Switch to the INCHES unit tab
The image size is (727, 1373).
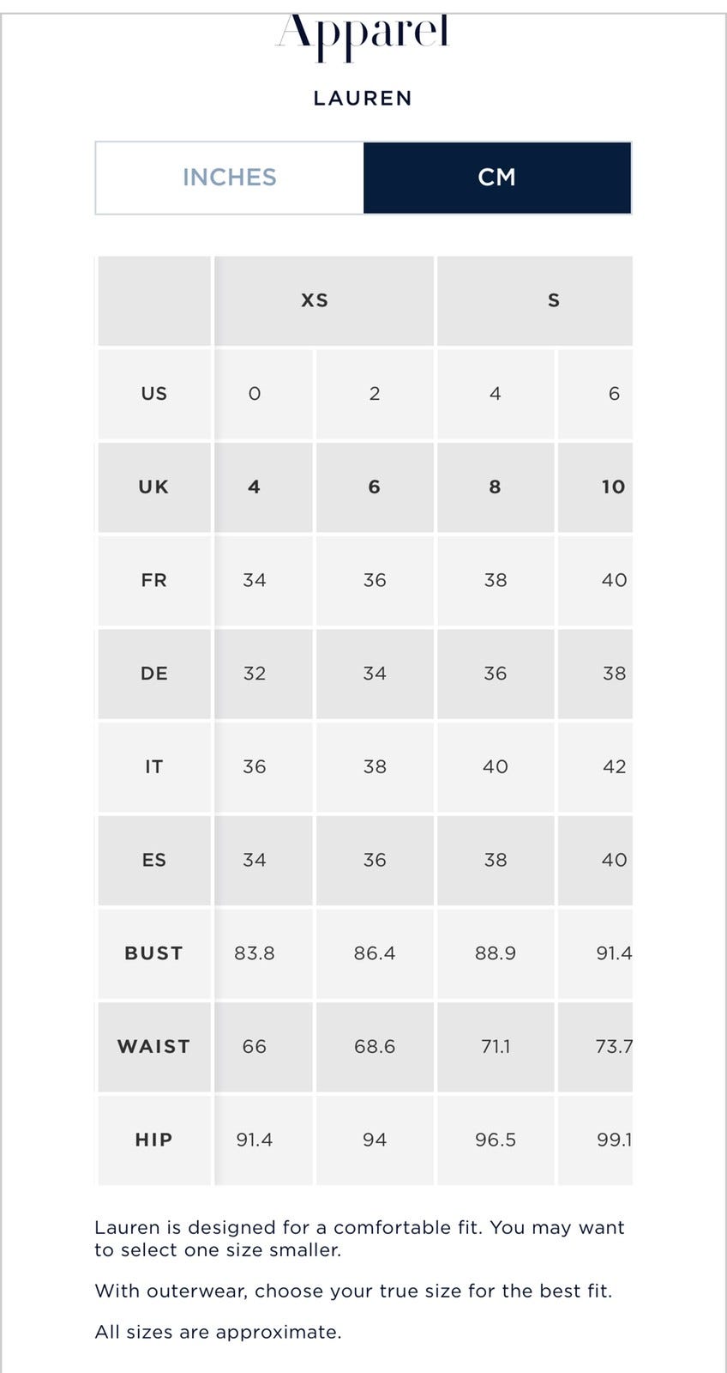(230, 178)
